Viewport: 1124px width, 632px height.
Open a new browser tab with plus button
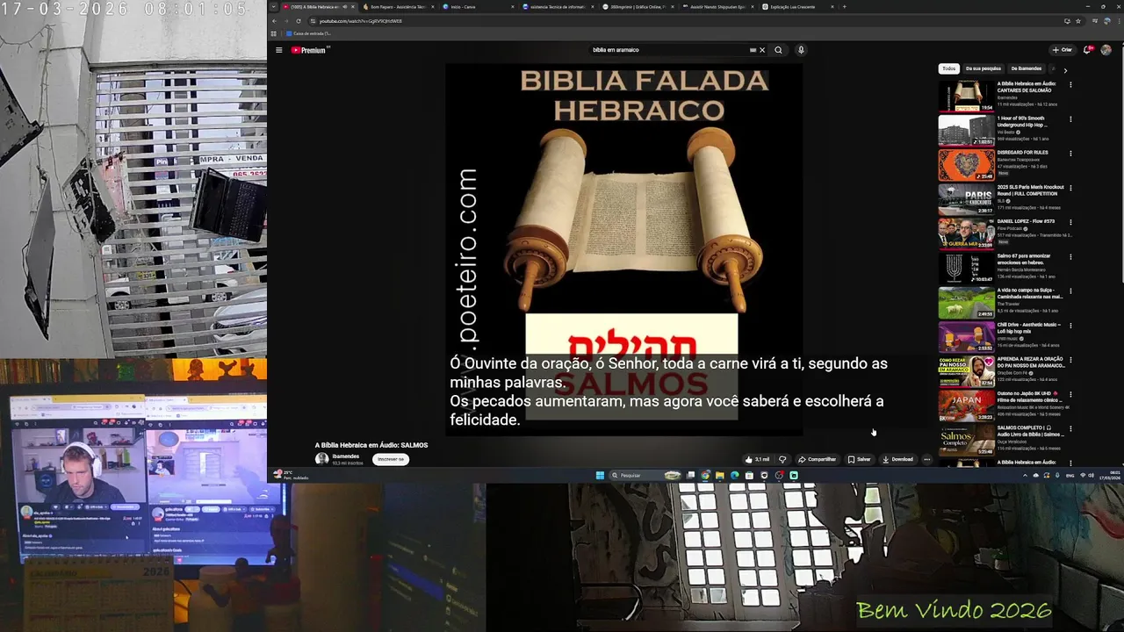[x=845, y=6]
